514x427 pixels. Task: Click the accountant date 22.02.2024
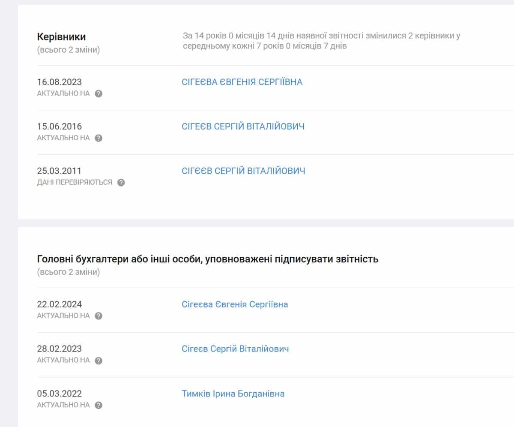(x=59, y=304)
